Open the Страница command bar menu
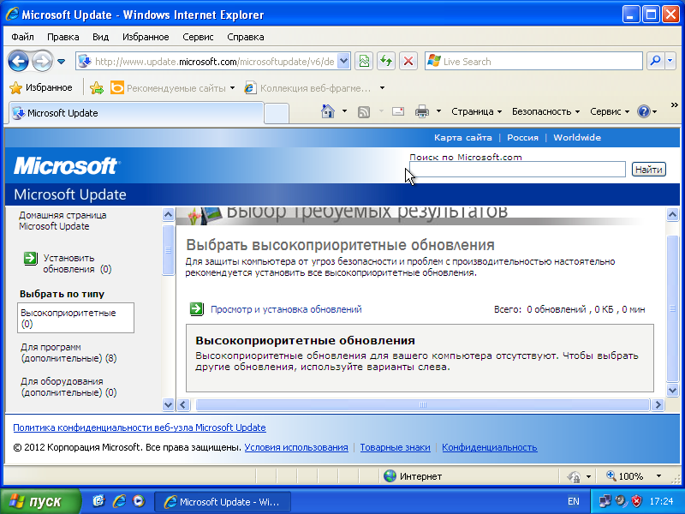 click(x=477, y=112)
